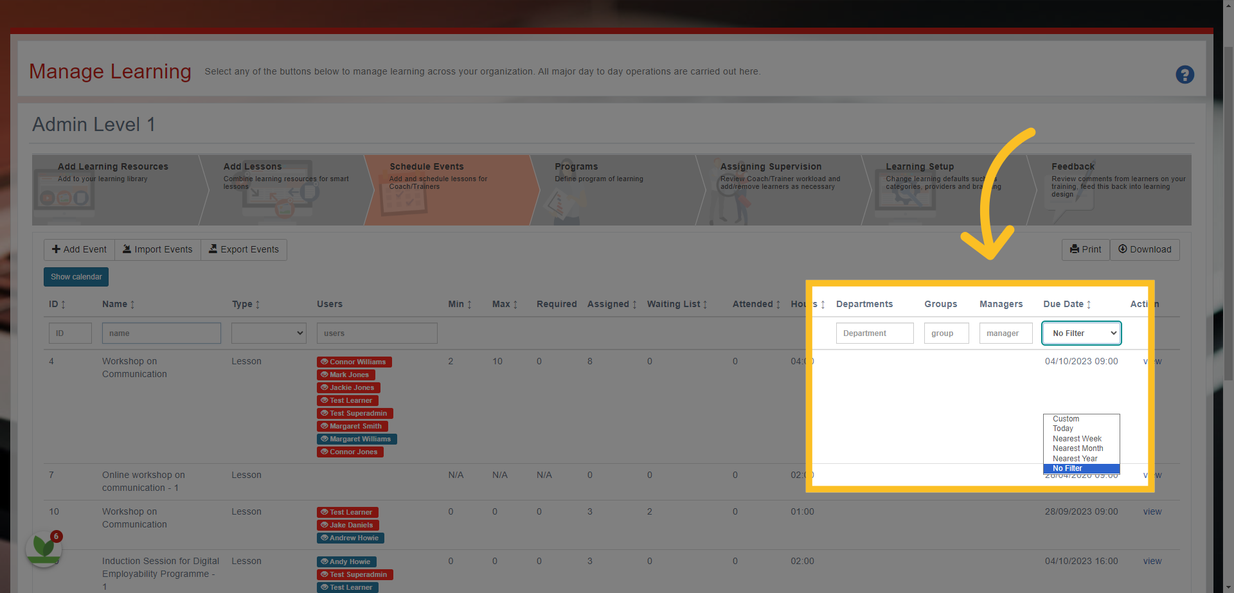Open the blue help question mark icon

pos(1185,75)
